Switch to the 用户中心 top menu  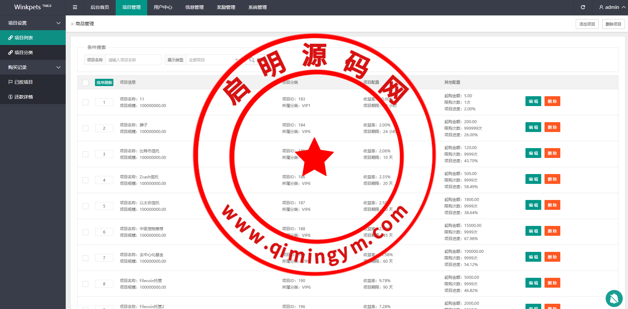tap(163, 7)
